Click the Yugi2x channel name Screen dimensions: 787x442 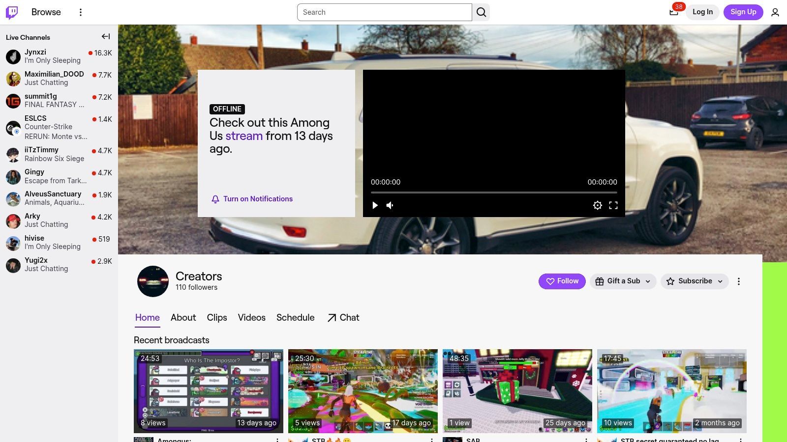[36, 260]
